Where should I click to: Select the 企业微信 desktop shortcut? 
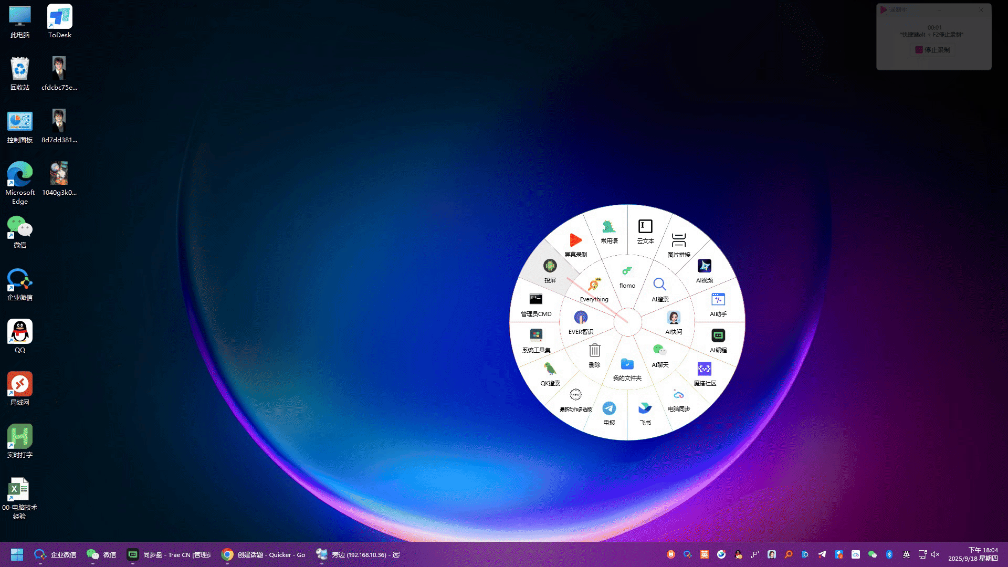[20, 284]
